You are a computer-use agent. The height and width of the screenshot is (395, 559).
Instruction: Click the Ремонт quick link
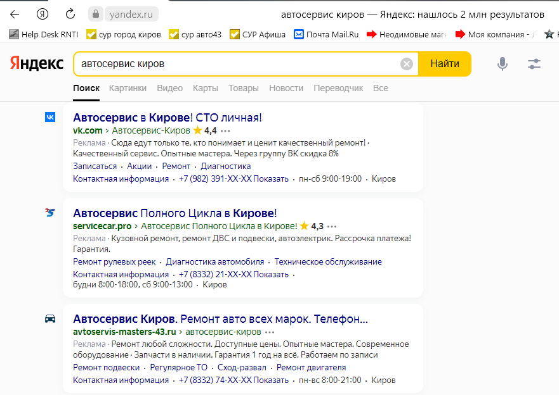click(176, 166)
